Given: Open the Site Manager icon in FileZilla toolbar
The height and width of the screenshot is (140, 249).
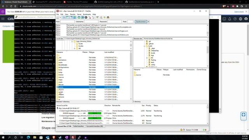Looking at the screenshot, I should [58, 17].
